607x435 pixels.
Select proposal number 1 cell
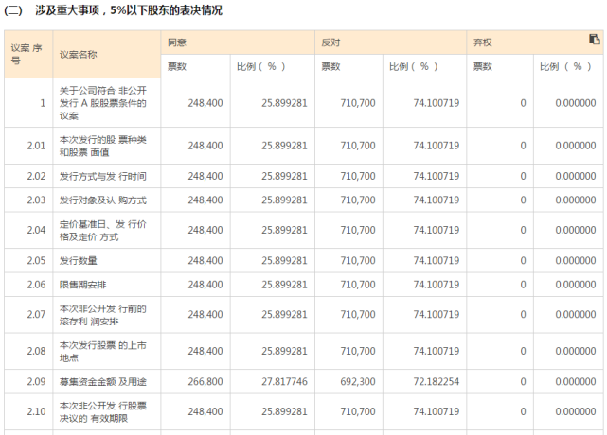point(28,103)
